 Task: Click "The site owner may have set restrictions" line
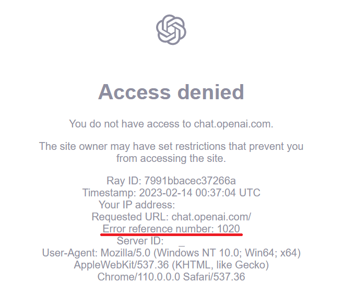pyautogui.click(x=171, y=146)
